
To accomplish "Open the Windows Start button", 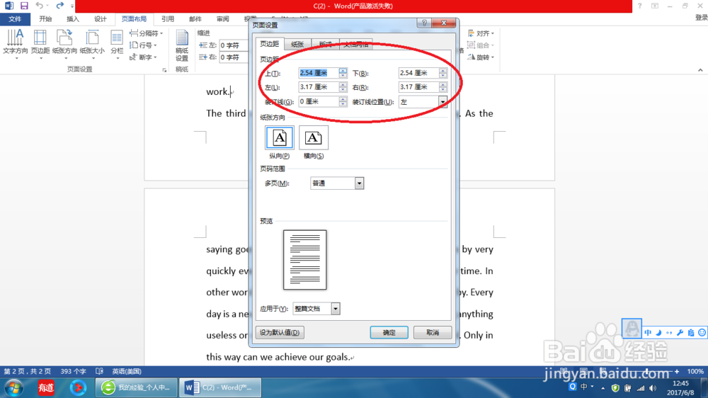I will [14, 387].
